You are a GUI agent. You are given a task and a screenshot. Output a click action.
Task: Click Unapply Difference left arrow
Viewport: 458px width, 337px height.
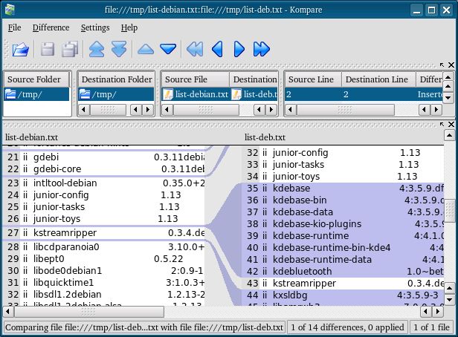click(217, 49)
